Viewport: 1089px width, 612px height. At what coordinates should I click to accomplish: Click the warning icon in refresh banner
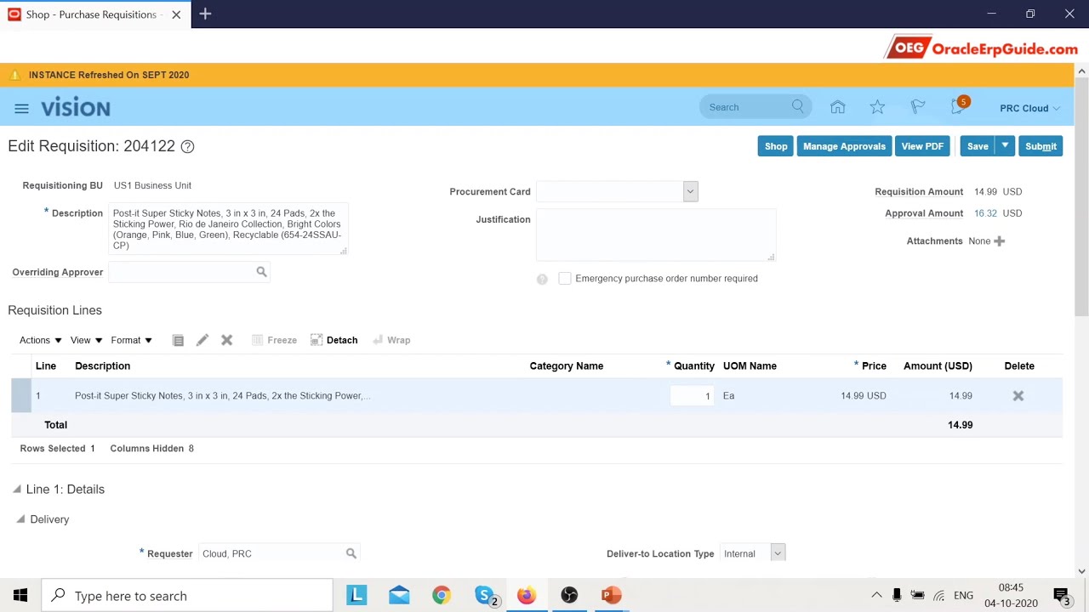coord(14,75)
